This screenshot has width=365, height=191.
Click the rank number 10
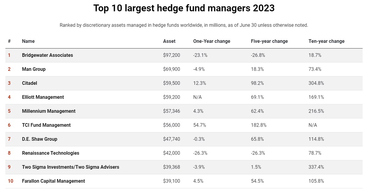point(10,181)
